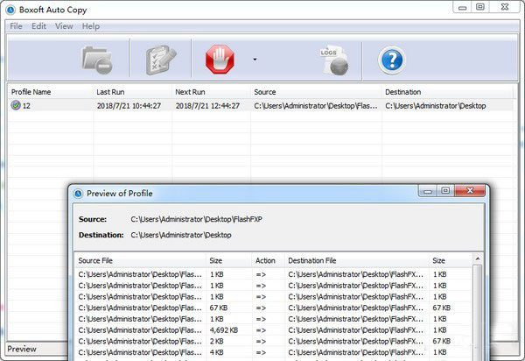Click the Preview status bar text

[x=22, y=349]
